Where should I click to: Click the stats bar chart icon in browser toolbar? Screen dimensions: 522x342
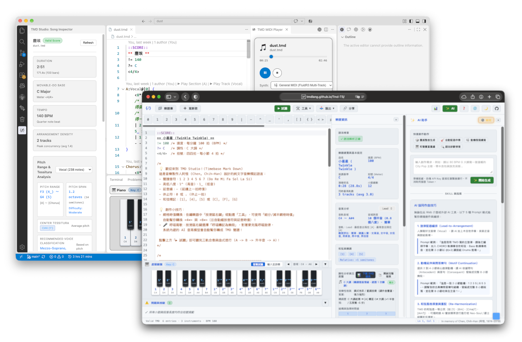(x=435, y=108)
